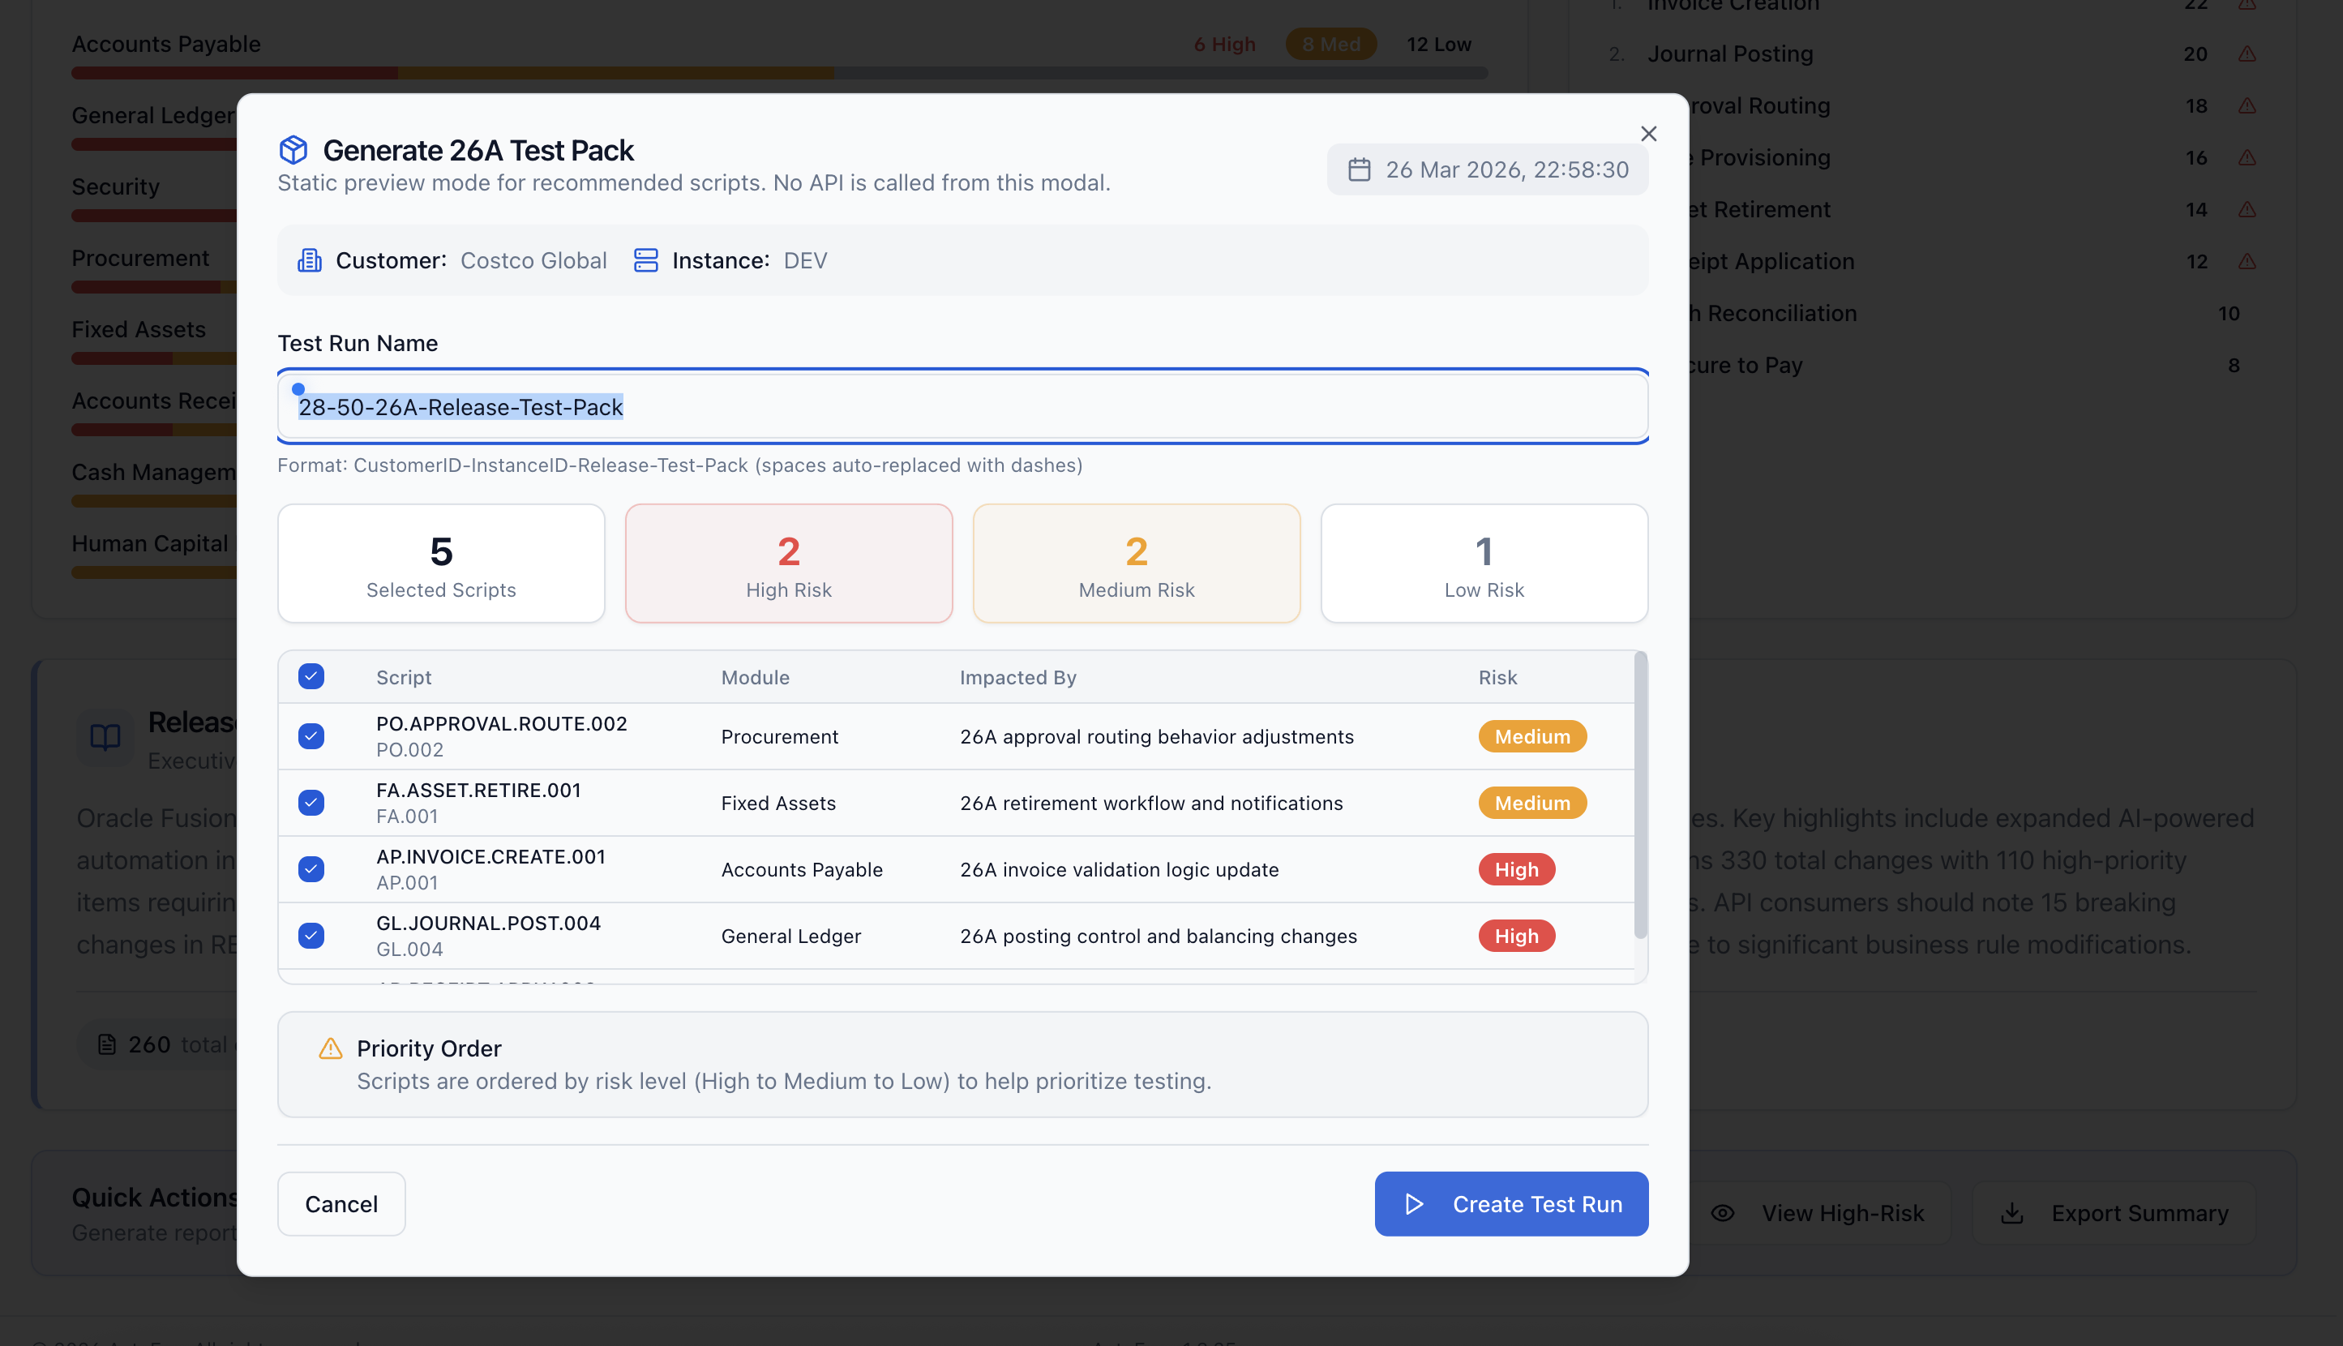Click the book icon beside the Release heading

pyautogui.click(x=105, y=737)
